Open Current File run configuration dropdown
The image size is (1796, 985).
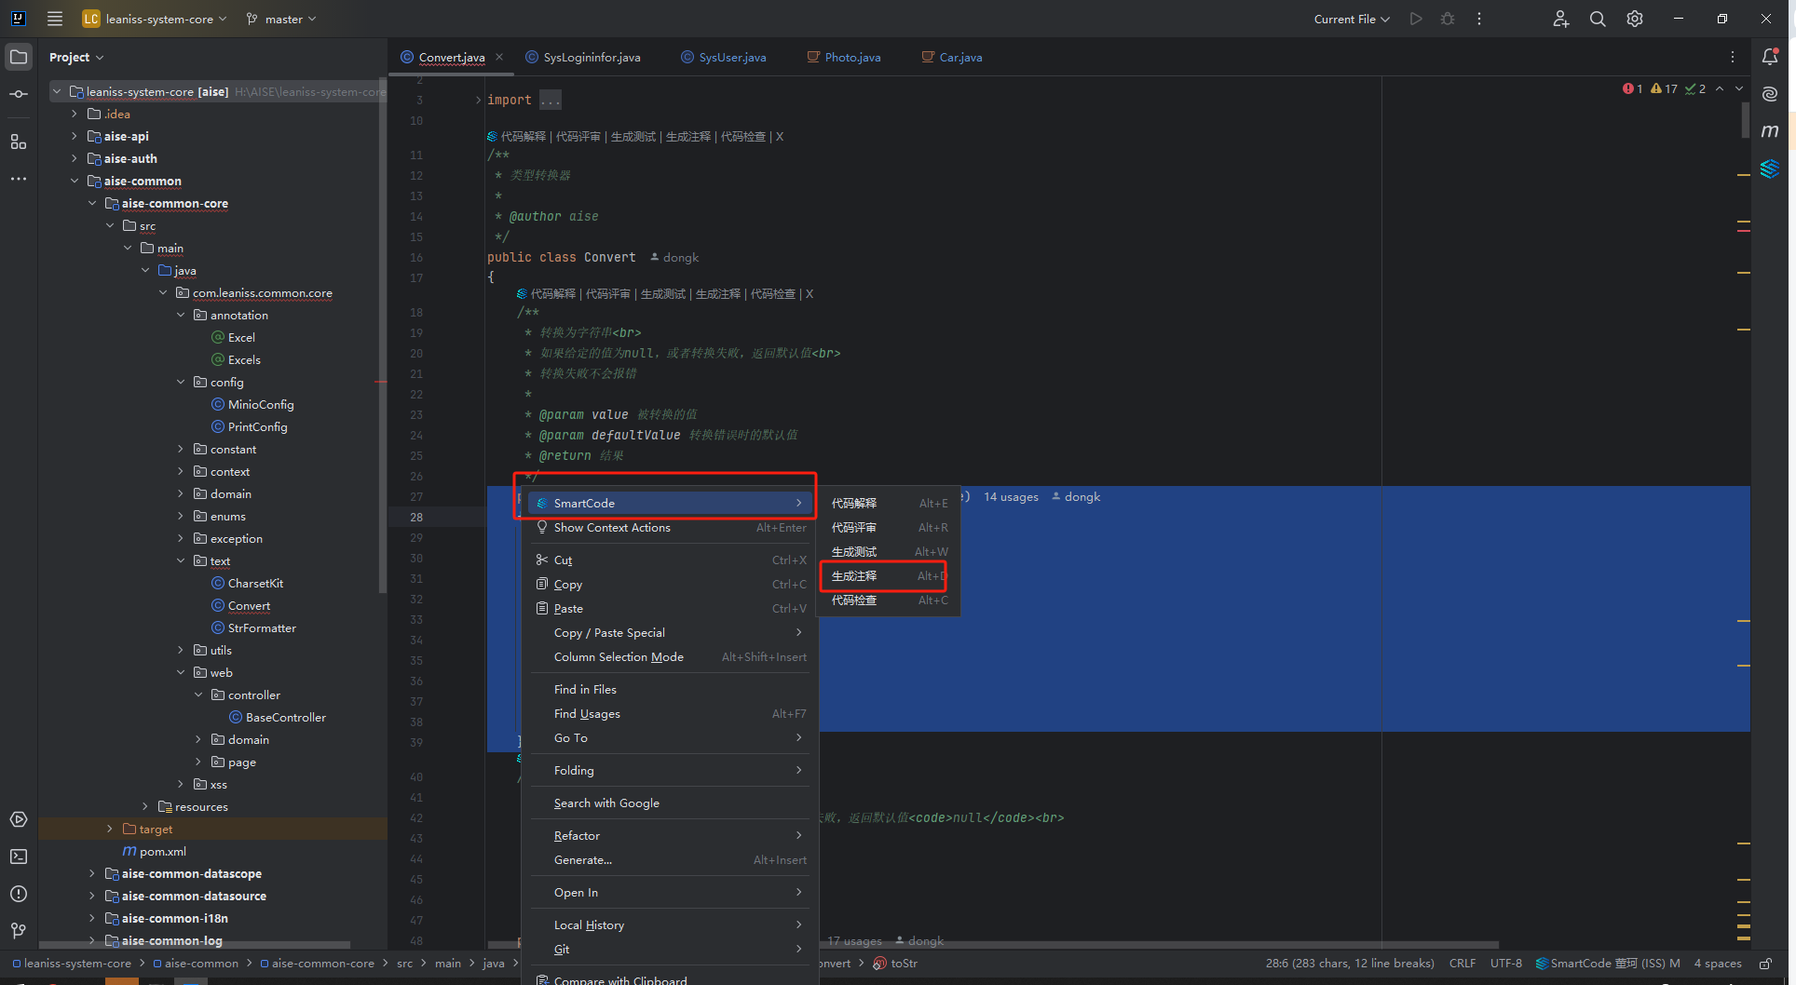click(x=1352, y=19)
